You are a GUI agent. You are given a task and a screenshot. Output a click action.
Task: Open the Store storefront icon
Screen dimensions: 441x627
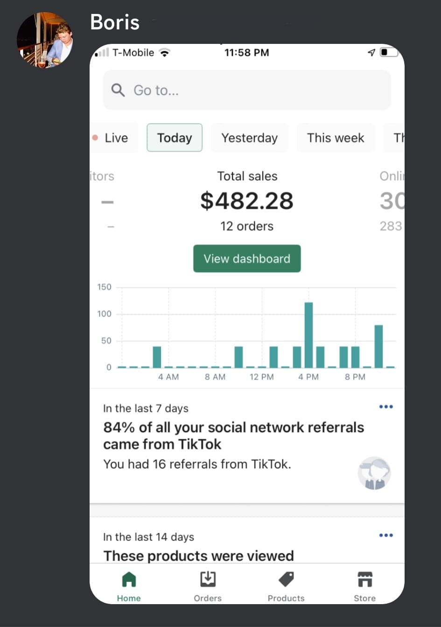pyautogui.click(x=365, y=579)
